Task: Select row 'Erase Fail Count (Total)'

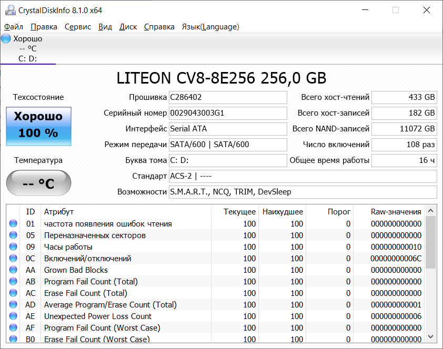Action: (x=216, y=293)
